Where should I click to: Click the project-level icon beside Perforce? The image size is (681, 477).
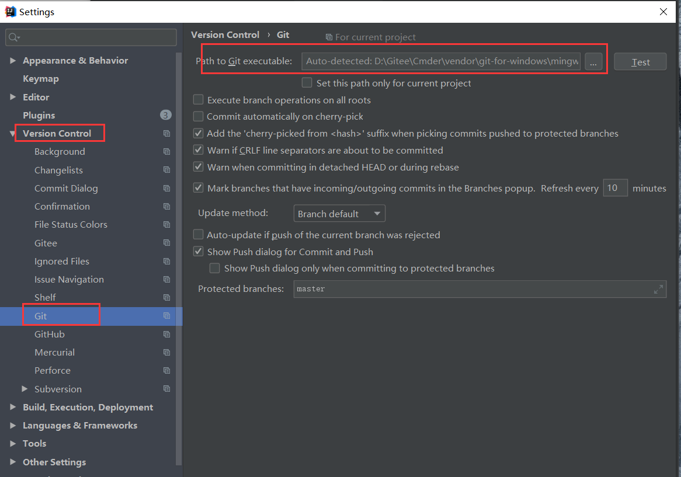167,371
